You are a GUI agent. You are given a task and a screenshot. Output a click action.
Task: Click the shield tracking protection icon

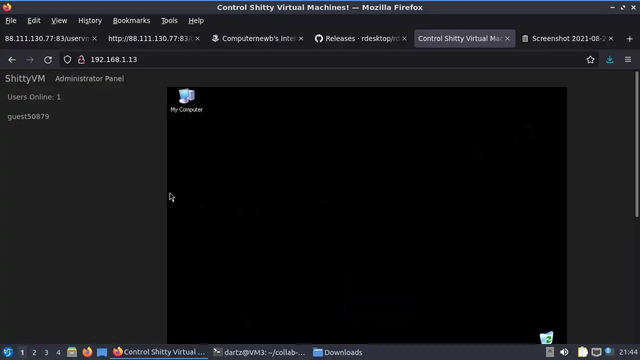click(67, 59)
